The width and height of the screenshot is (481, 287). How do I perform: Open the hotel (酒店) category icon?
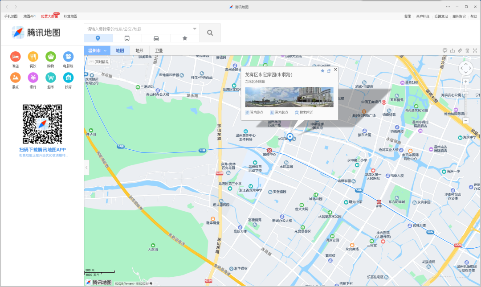point(15,57)
